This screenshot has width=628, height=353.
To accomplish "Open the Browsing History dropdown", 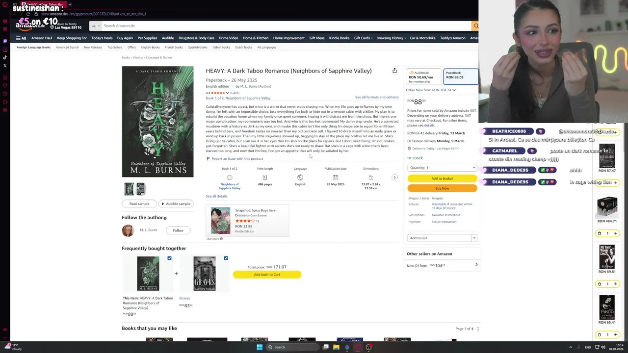I will pos(391,38).
